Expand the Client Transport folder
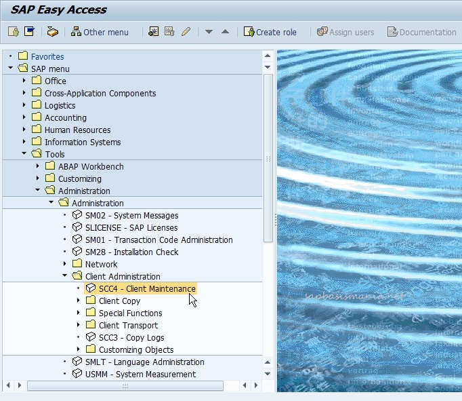 point(79,325)
